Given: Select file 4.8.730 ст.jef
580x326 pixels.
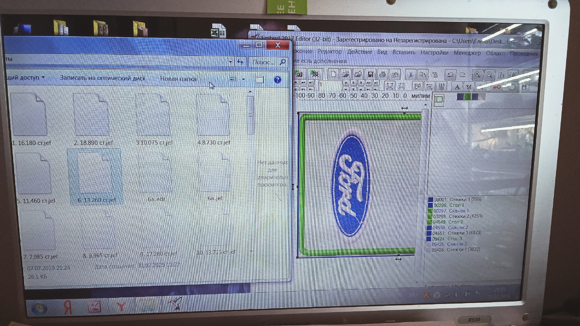Looking at the screenshot, I should click(213, 120).
